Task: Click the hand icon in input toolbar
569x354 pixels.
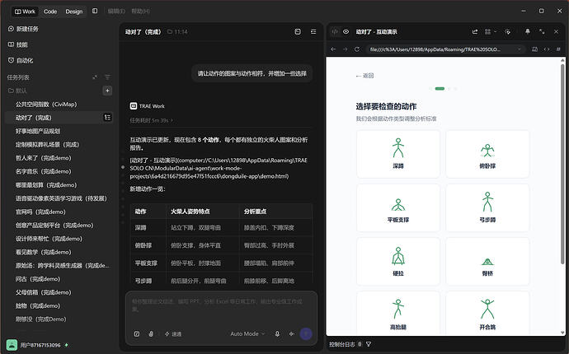Action: 151,333
